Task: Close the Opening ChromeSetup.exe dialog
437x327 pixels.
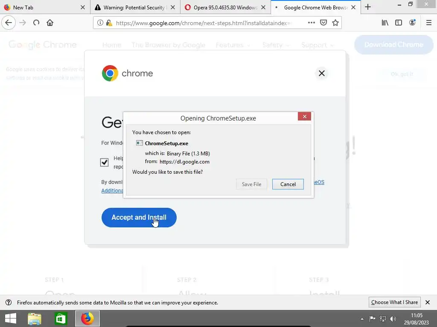Action: point(304,116)
